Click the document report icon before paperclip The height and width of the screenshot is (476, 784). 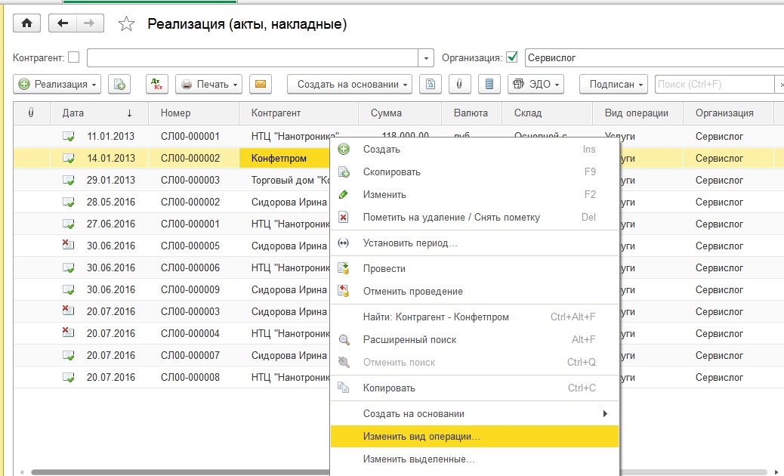tap(430, 84)
